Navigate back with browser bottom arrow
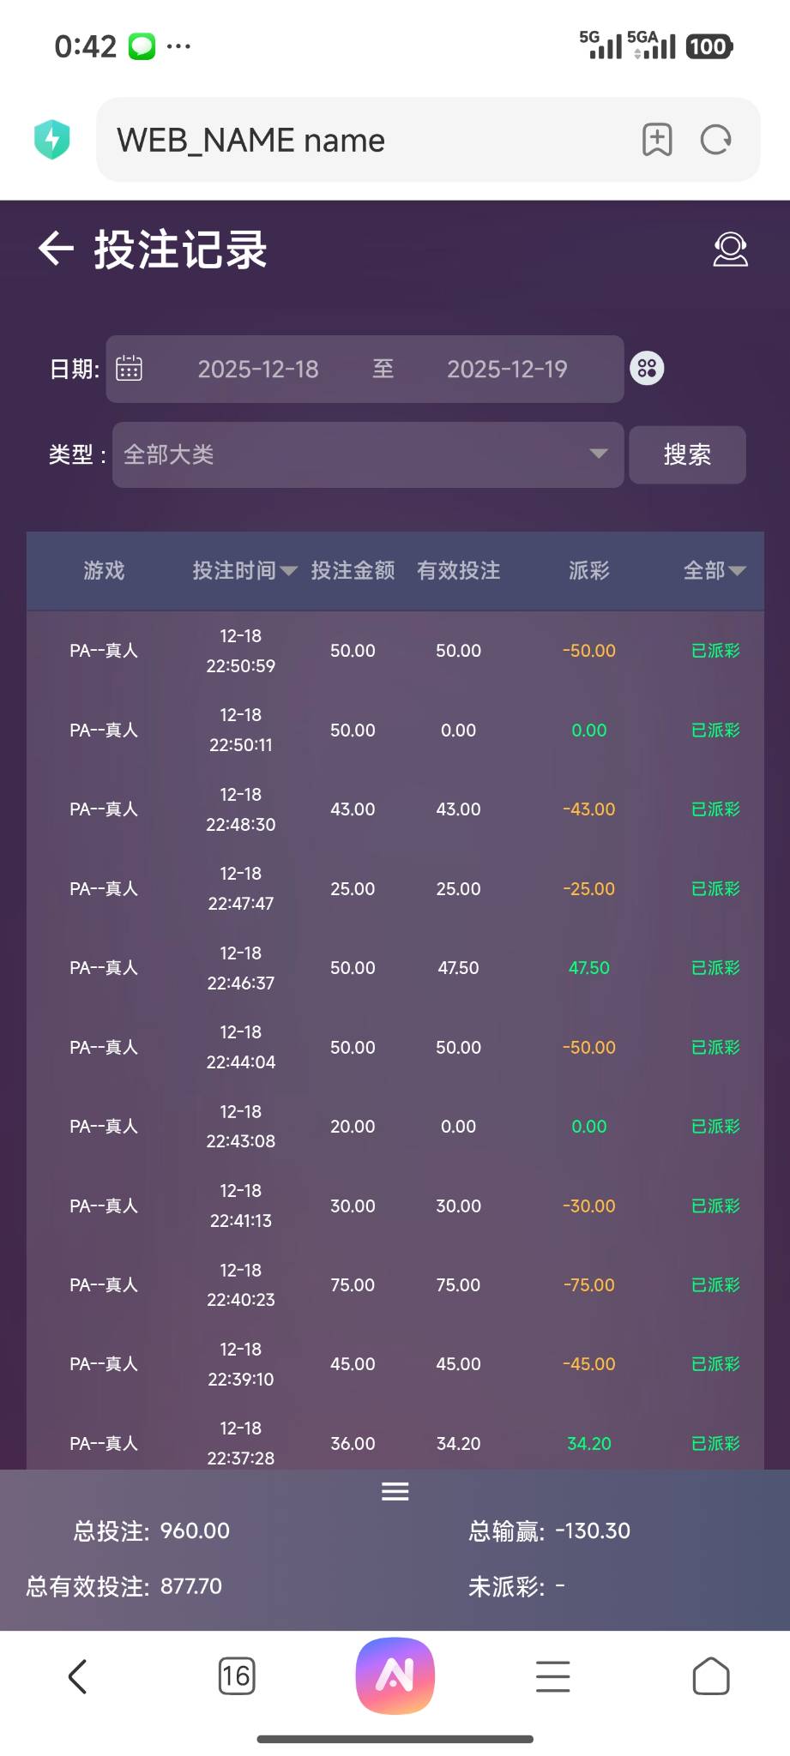The width and height of the screenshot is (790, 1756). [78, 1676]
